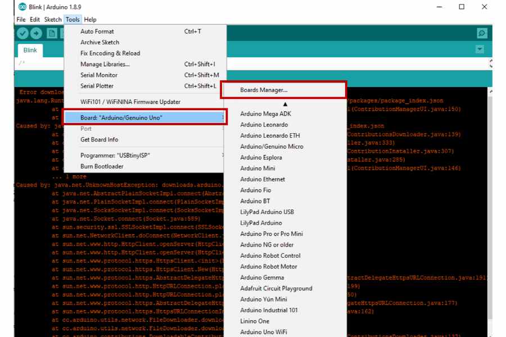Click Burn Bootloader
506x337 pixels.
144,166
